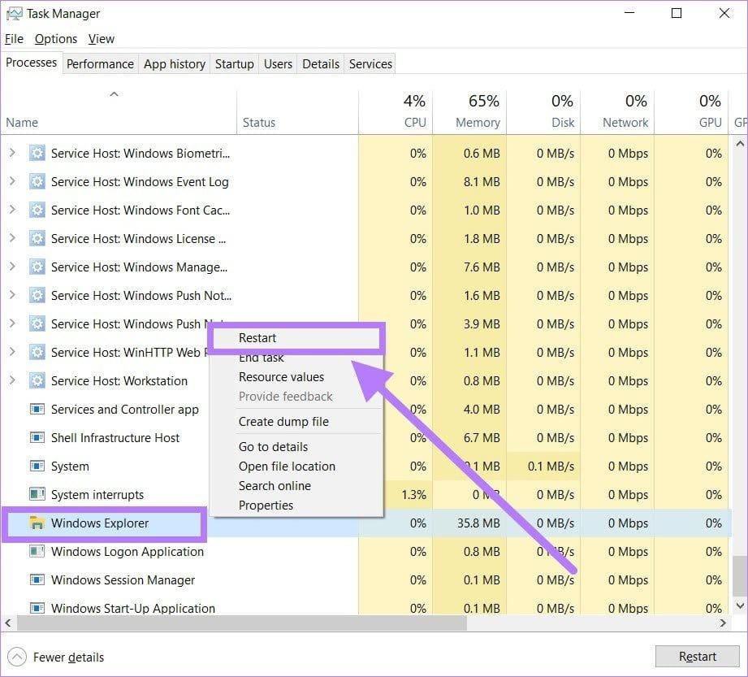Click the Service Host: WinHTTP Web gear icon
Image resolution: width=748 pixels, height=677 pixels.
pyautogui.click(x=37, y=353)
